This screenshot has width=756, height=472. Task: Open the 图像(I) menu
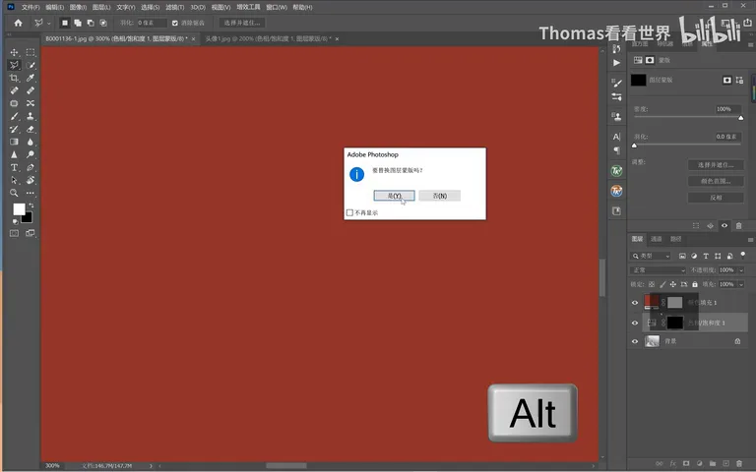[78, 7]
